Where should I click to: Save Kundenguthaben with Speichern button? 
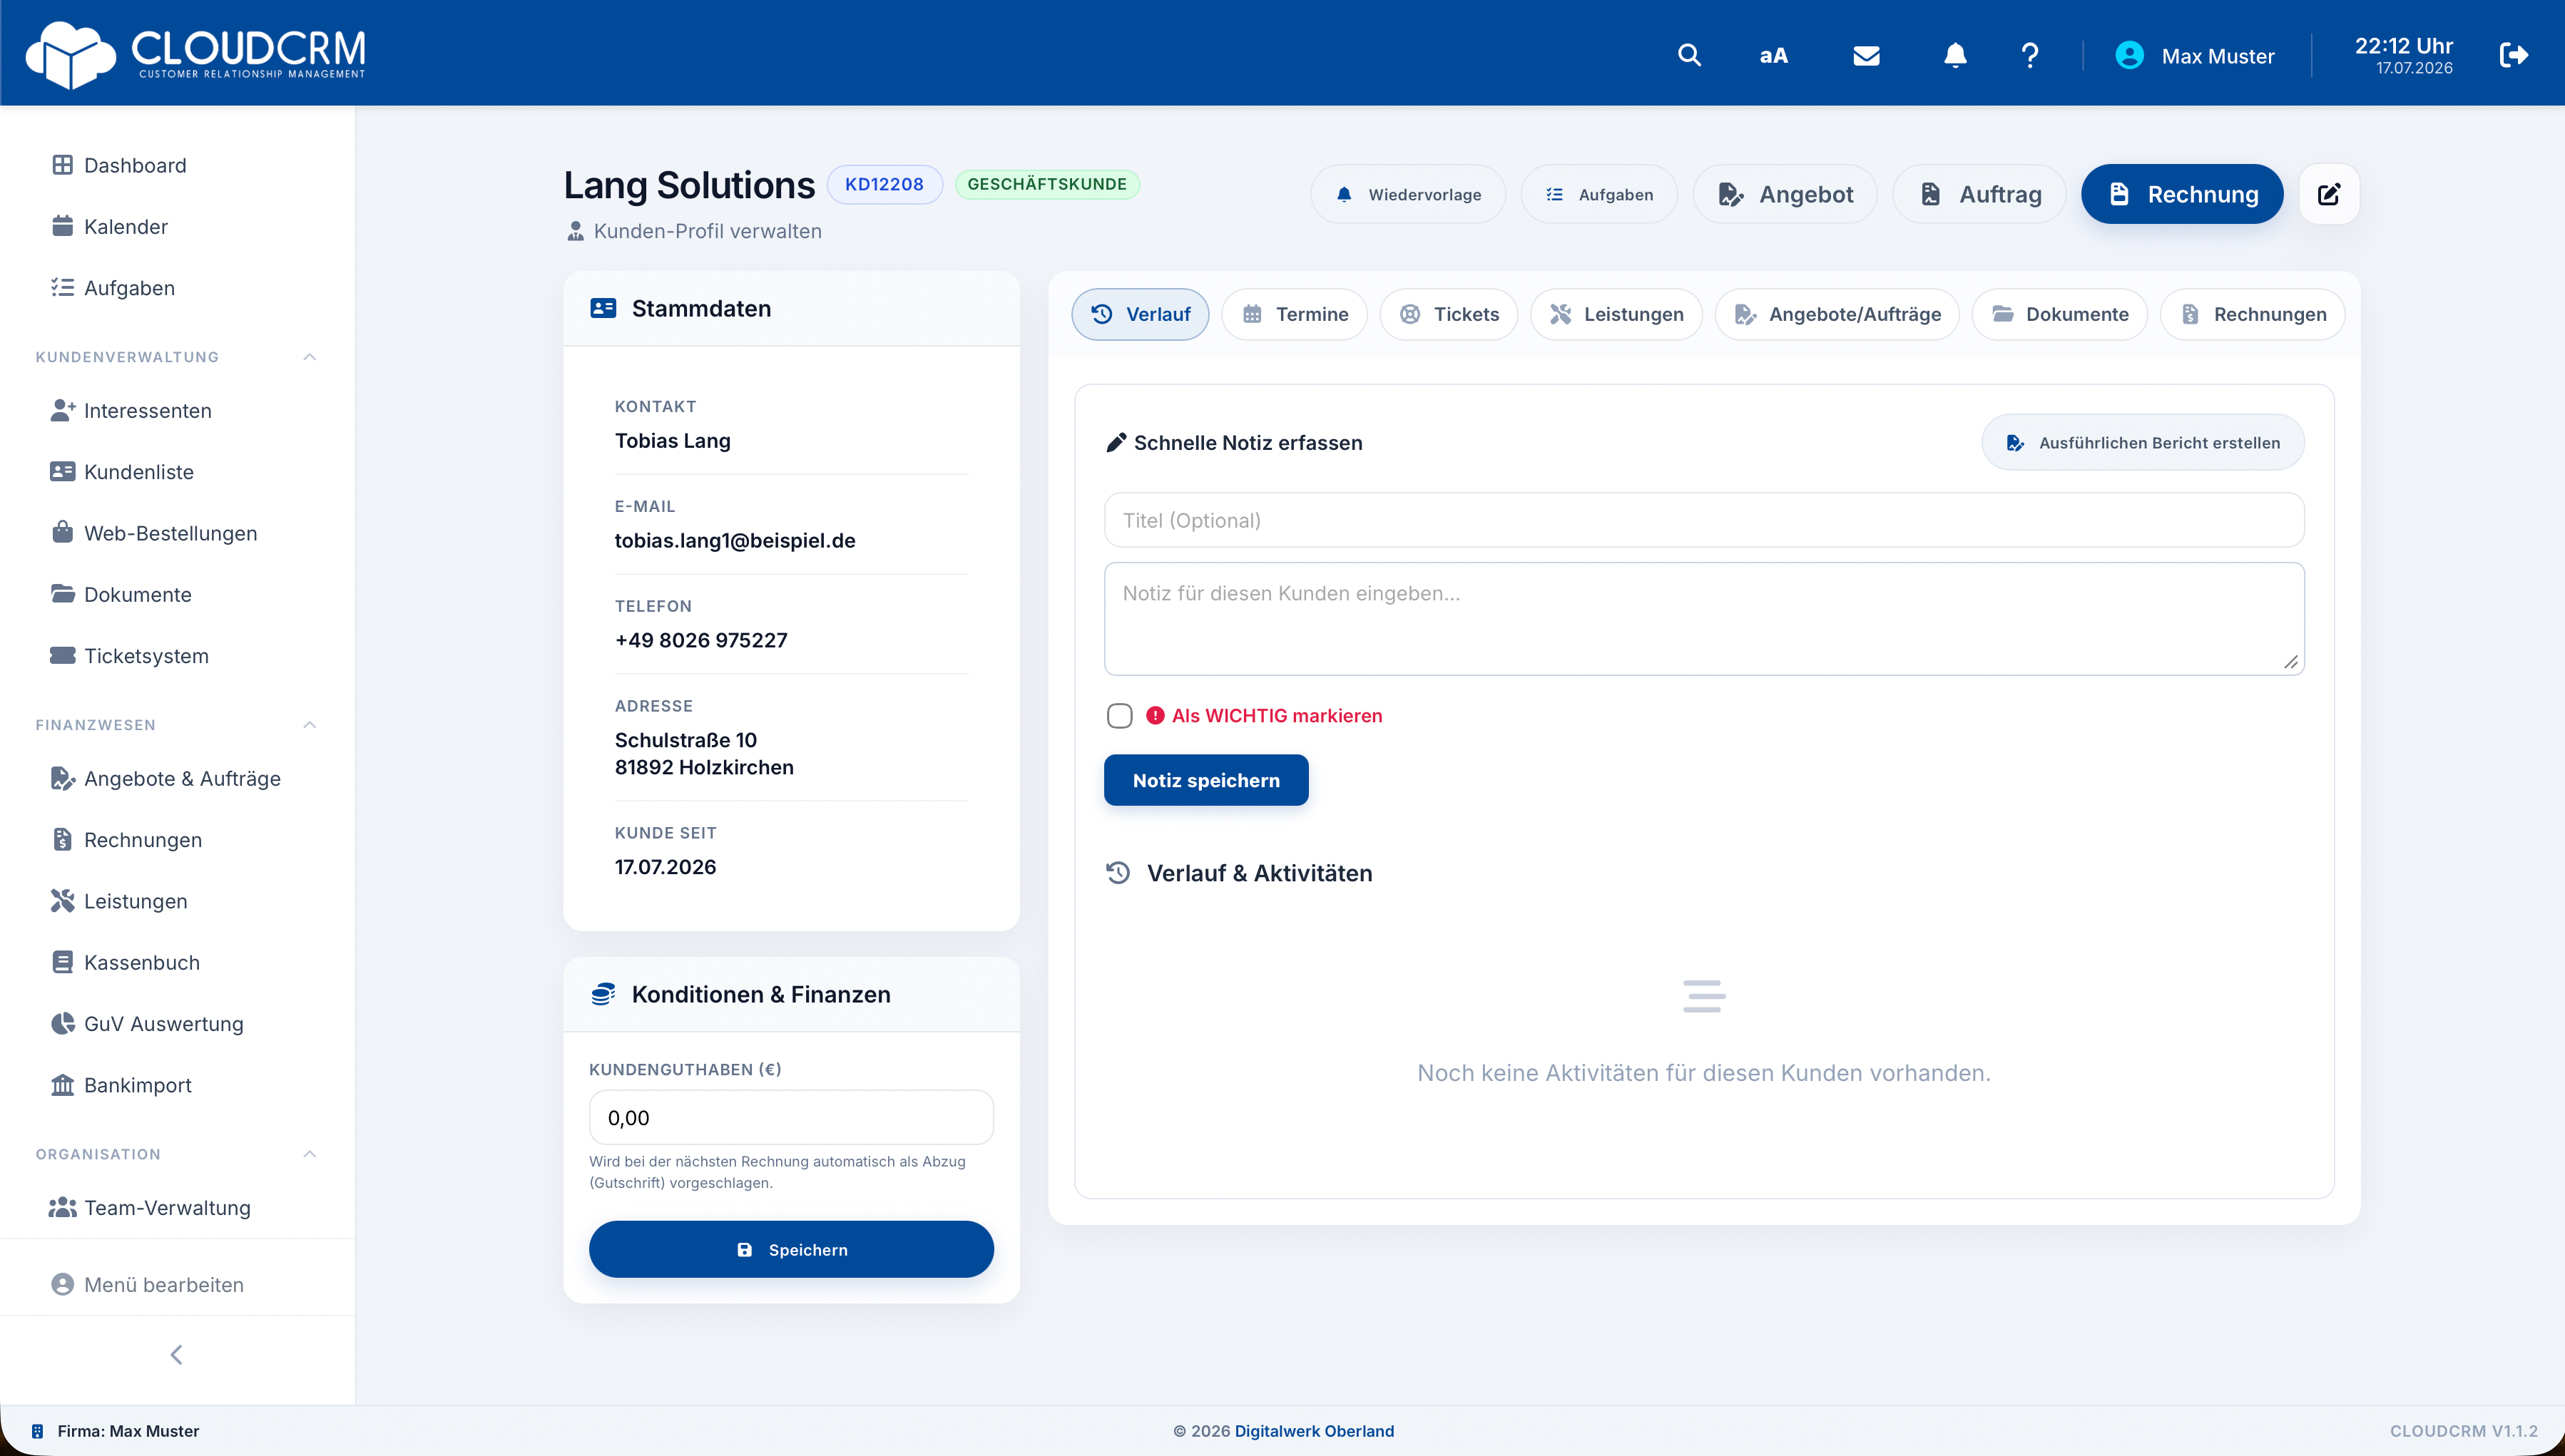pos(791,1249)
